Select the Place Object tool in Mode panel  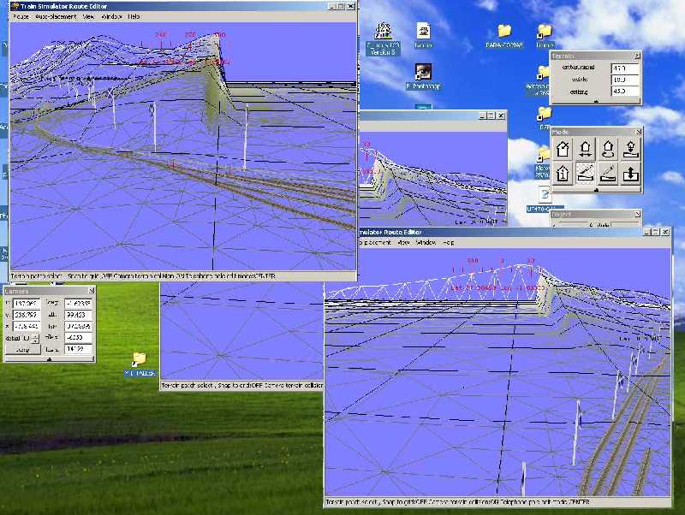tap(563, 149)
